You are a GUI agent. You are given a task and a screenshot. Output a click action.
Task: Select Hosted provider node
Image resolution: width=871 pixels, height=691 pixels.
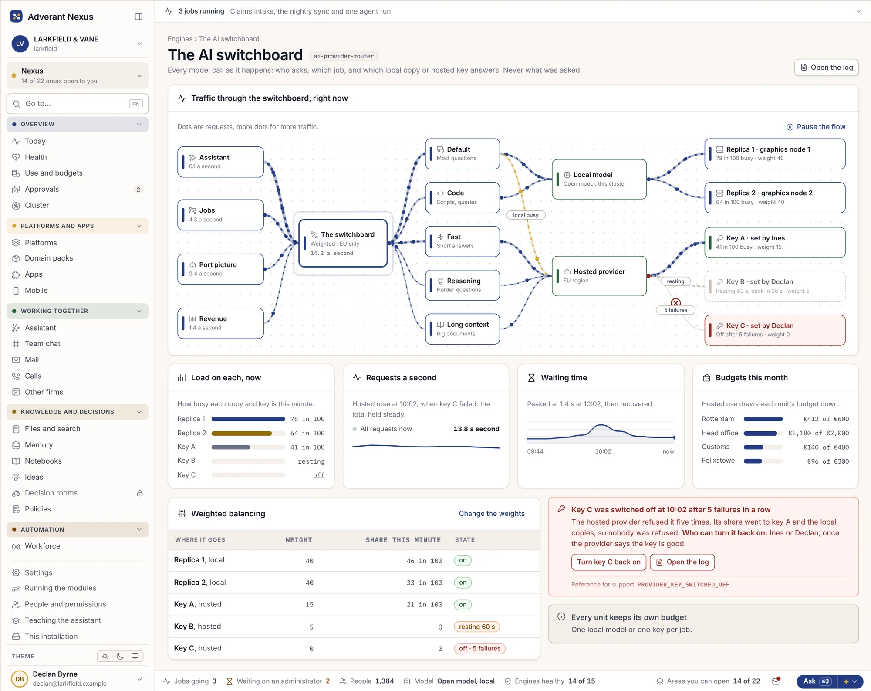pyautogui.click(x=599, y=276)
